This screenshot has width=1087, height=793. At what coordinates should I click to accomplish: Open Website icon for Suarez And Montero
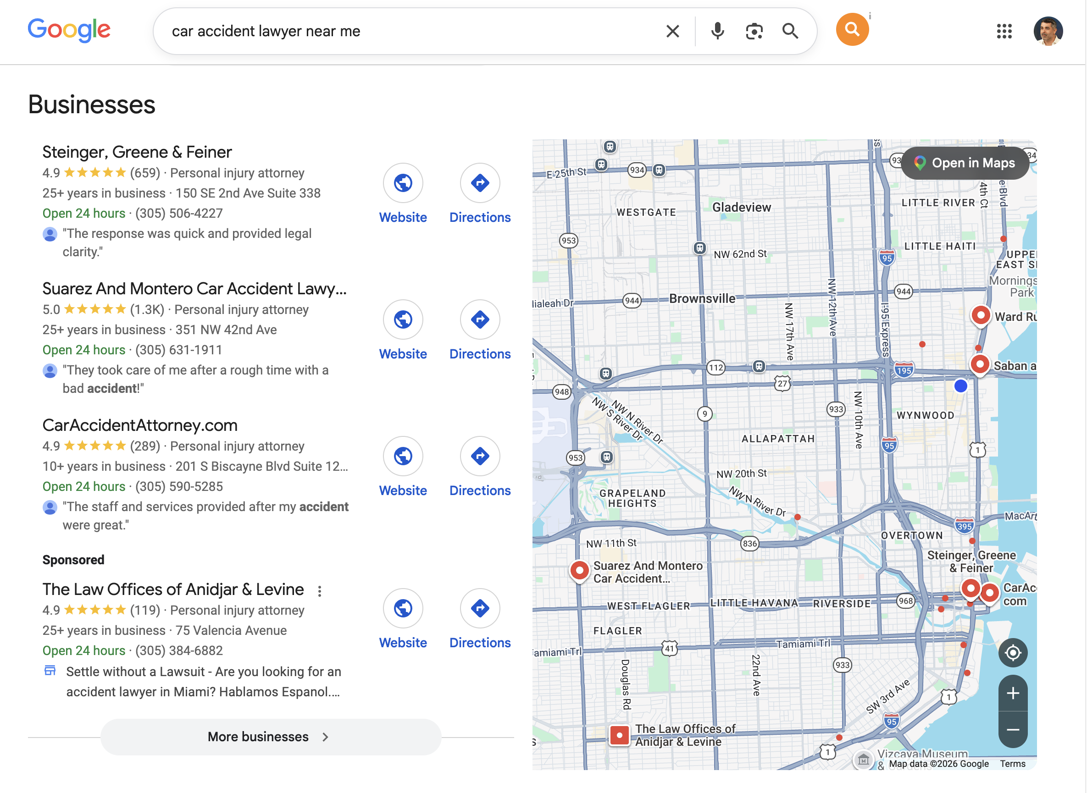coord(403,319)
